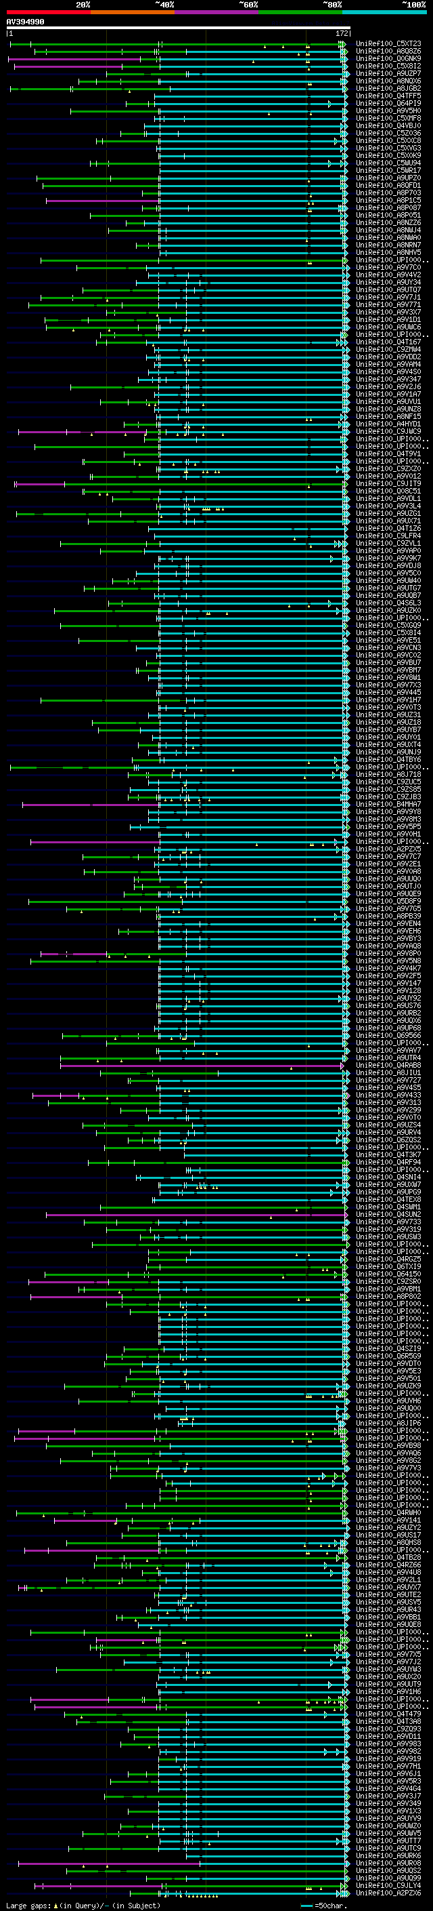
Task: Click label UniRef100_Q4TFF5
Action: 388,96
